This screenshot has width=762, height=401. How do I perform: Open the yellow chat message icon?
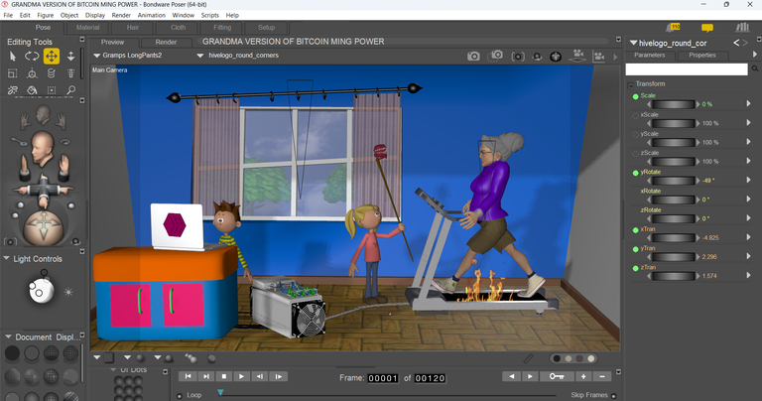pos(706,28)
